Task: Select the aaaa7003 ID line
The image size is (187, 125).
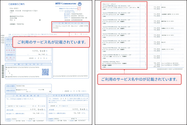Action: click(x=116, y=20)
